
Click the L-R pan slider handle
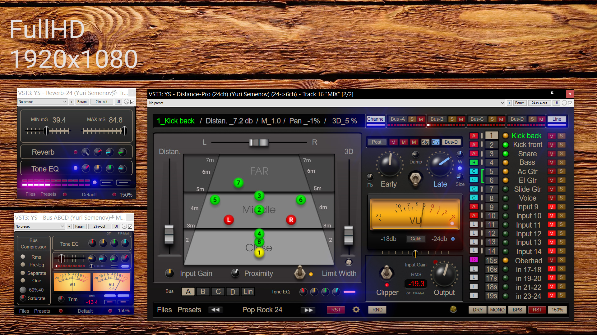point(259,142)
